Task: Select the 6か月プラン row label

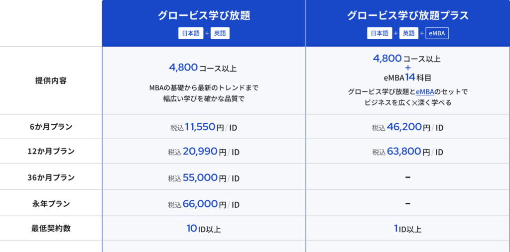Action: coord(50,126)
